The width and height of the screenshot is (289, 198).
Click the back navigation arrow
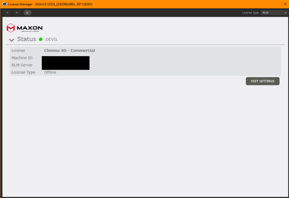point(7,13)
